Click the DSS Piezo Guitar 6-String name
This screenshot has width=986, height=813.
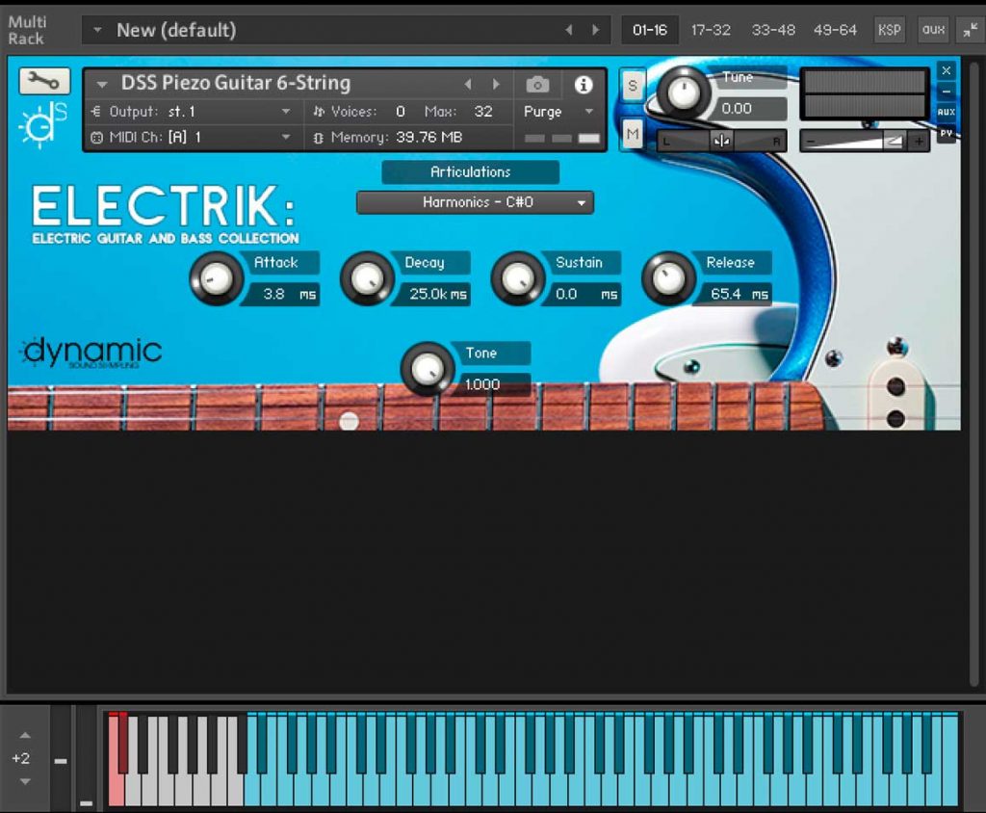pos(236,83)
